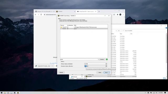Click the adoptopenjdk.net address bar
This screenshot has width=168, height=94.
(x=51, y=15)
